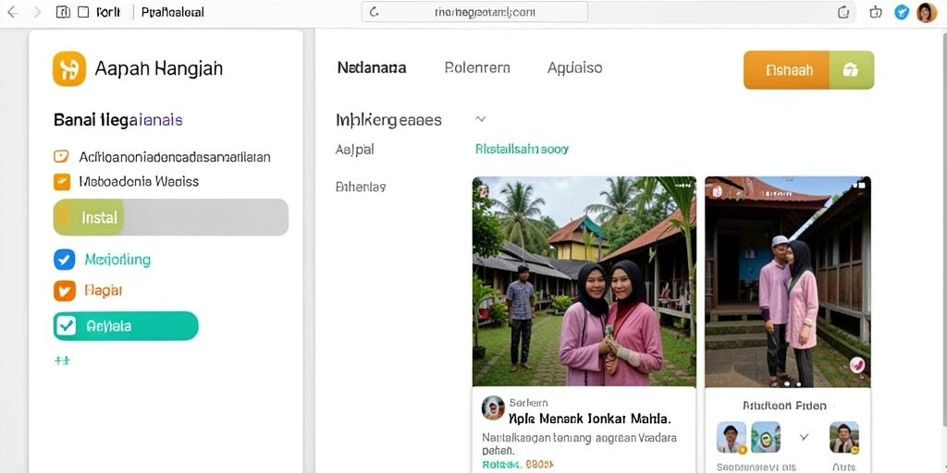
Task: Toggle checkbox for 'Acihoanoniadencadasamarilaran'
Action: 62,157
